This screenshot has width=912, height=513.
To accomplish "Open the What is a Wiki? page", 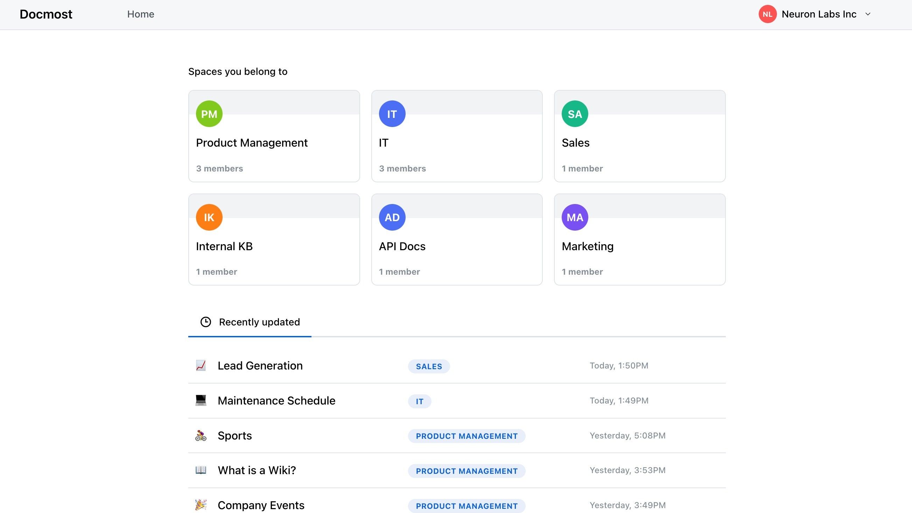I will [257, 470].
